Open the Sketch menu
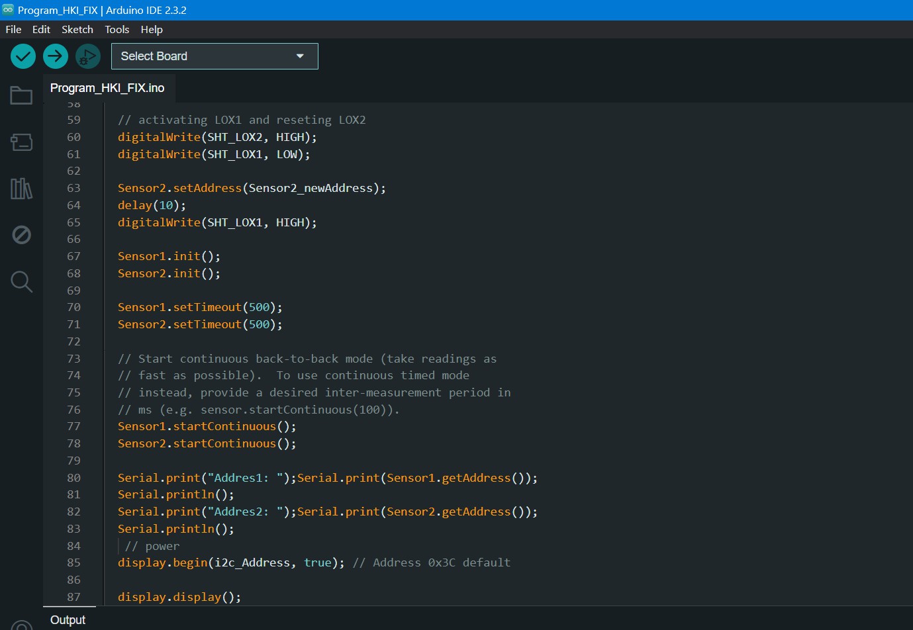913x630 pixels. [77, 29]
